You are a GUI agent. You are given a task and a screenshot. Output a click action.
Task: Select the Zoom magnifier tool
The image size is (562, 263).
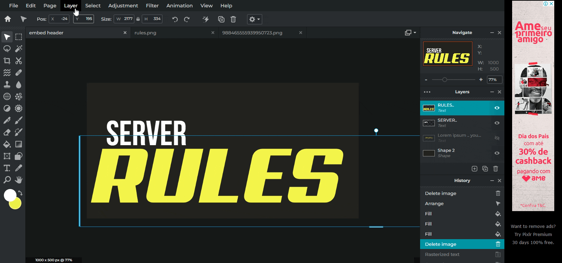tap(7, 180)
